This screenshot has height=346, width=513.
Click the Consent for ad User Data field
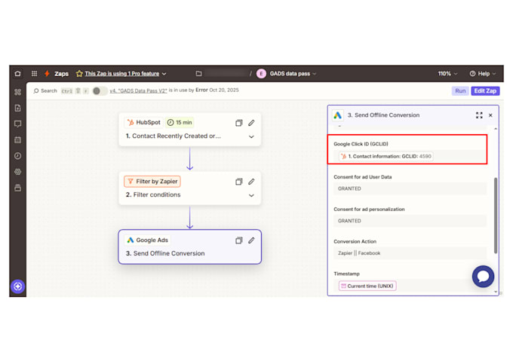[x=410, y=188]
